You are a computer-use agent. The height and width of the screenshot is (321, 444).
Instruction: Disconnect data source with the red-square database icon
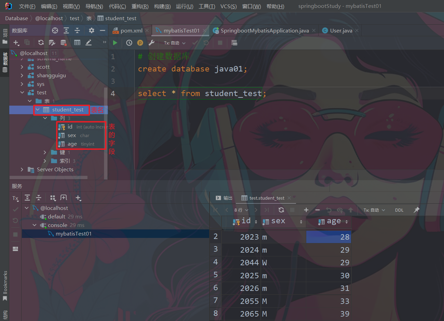[x=63, y=42]
